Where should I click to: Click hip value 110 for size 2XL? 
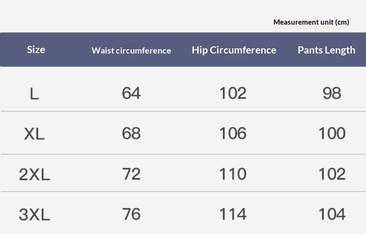point(233,174)
